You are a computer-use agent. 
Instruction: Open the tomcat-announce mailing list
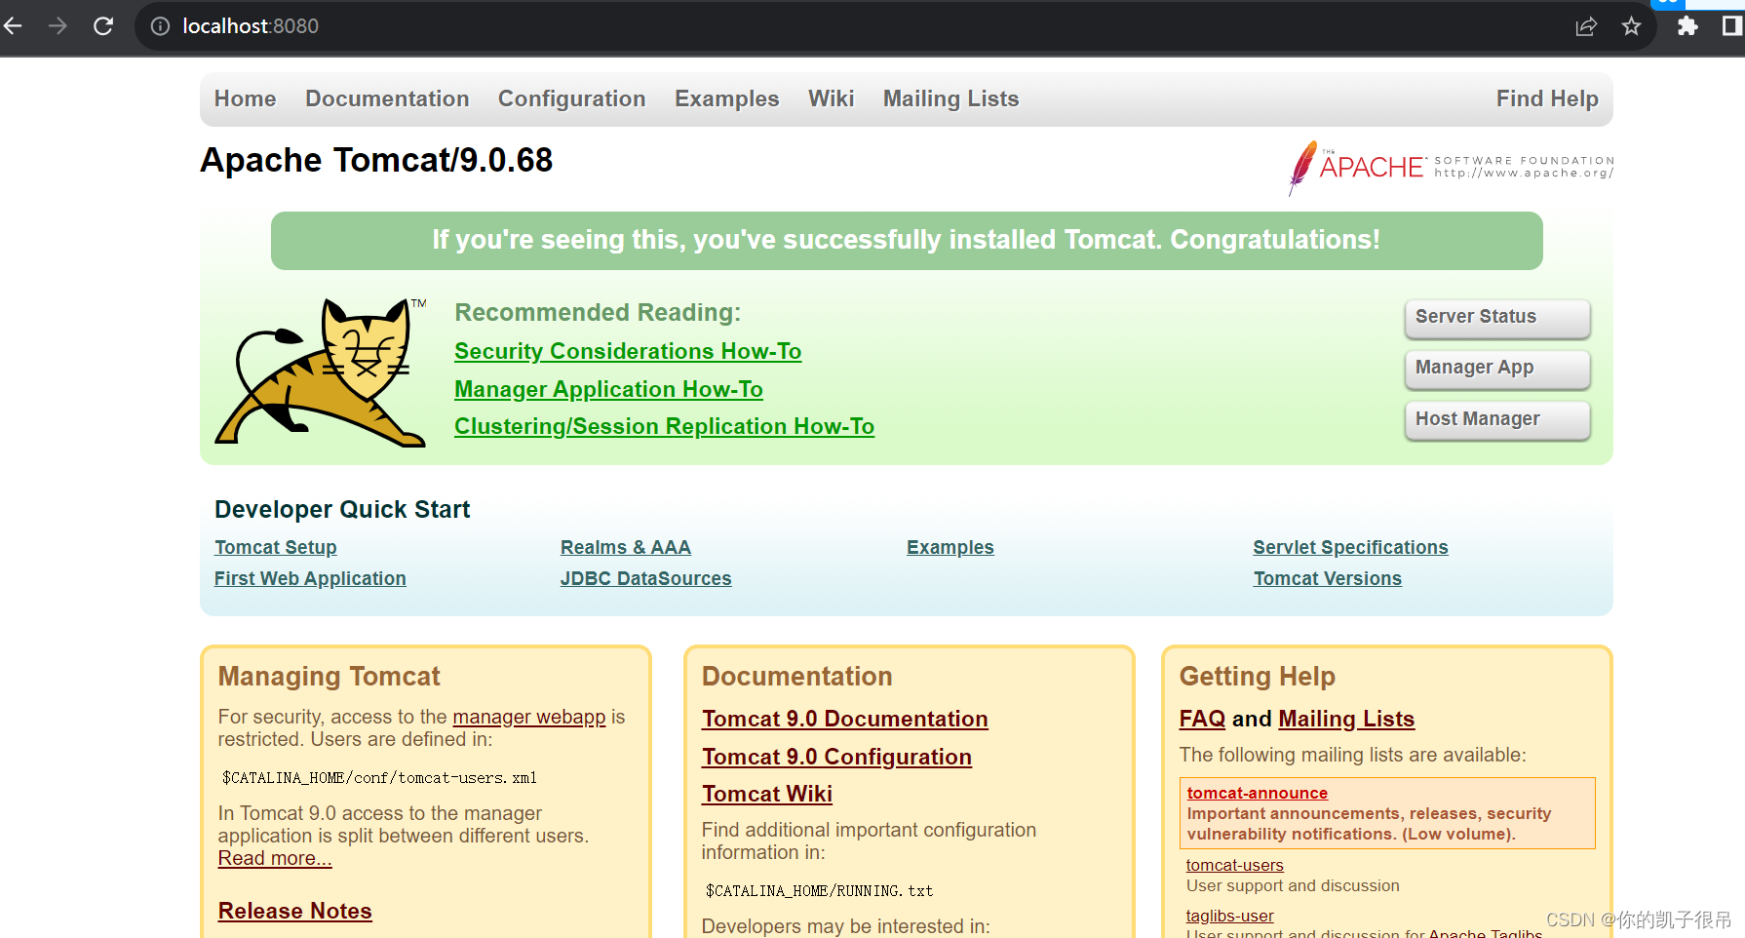(1258, 793)
